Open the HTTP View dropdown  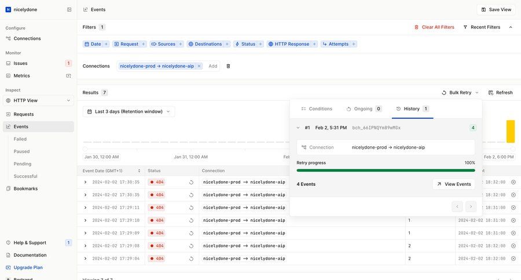pos(38,100)
